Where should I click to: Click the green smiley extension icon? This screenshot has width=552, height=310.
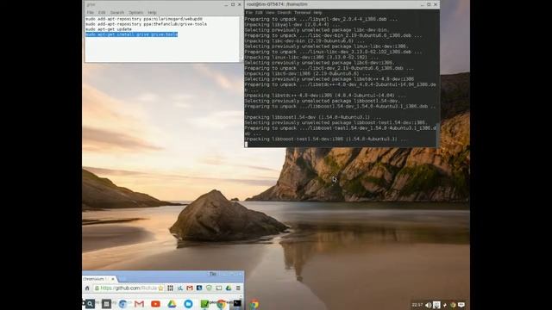(x=209, y=288)
